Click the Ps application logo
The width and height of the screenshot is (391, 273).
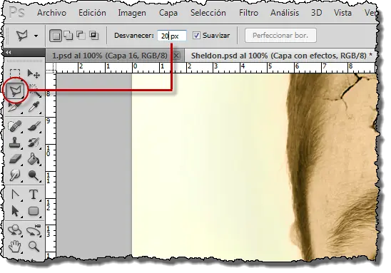coord(16,12)
